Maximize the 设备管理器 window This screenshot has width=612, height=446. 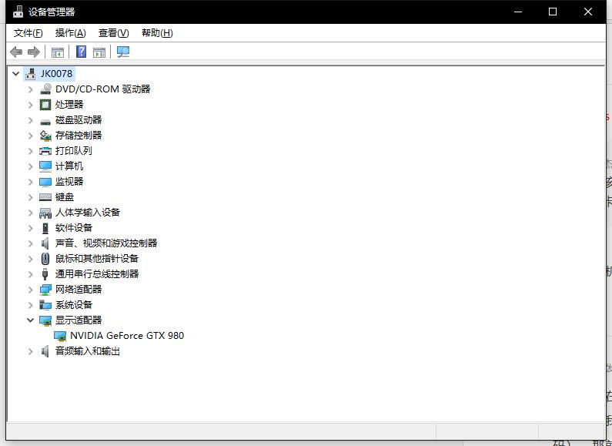(x=553, y=12)
